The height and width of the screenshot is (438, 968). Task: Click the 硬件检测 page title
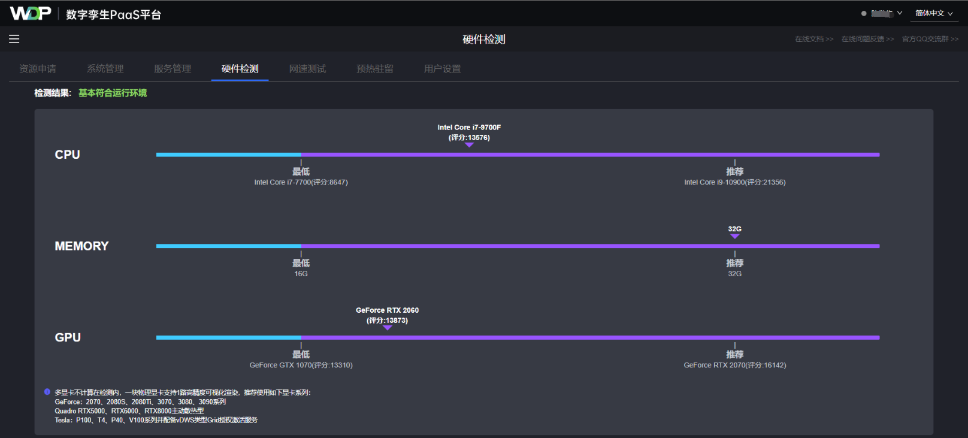point(484,39)
